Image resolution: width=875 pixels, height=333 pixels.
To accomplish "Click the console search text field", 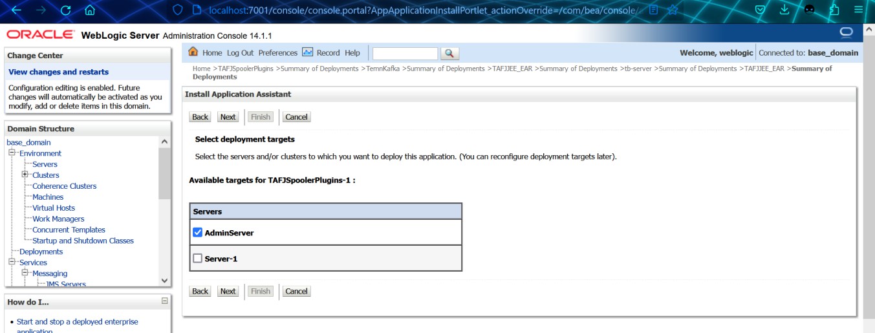I will (405, 53).
